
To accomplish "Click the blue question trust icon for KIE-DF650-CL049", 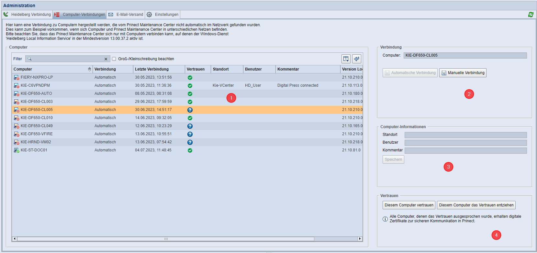I will click(x=190, y=126).
